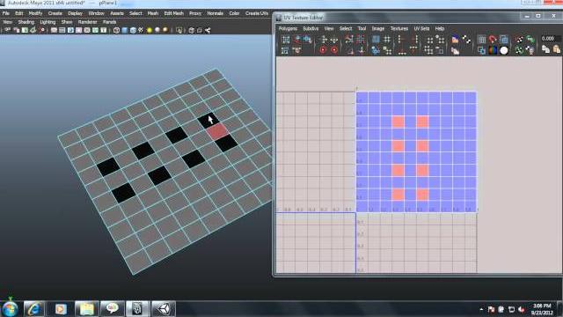Open the Image menu in UV Texture Editor

click(x=377, y=28)
